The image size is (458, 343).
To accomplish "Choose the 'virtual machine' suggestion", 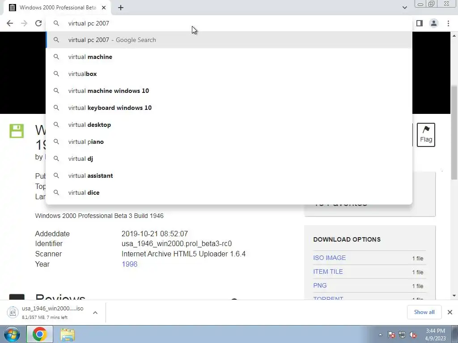I will point(229,57).
